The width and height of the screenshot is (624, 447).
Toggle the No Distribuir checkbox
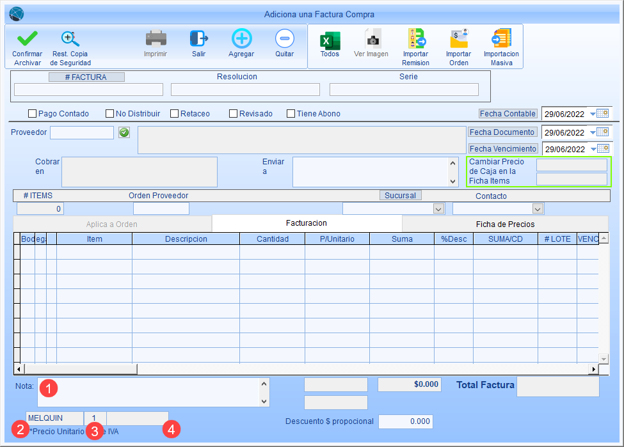(109, 114)
